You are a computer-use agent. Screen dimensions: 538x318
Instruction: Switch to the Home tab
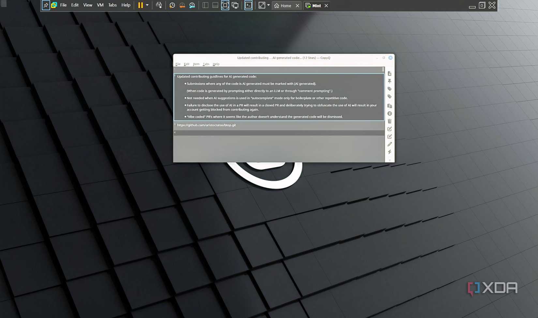tap(286, 6)
